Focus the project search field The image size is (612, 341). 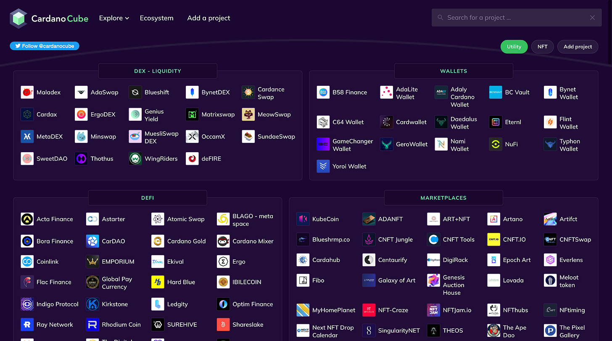pos(517,18)
